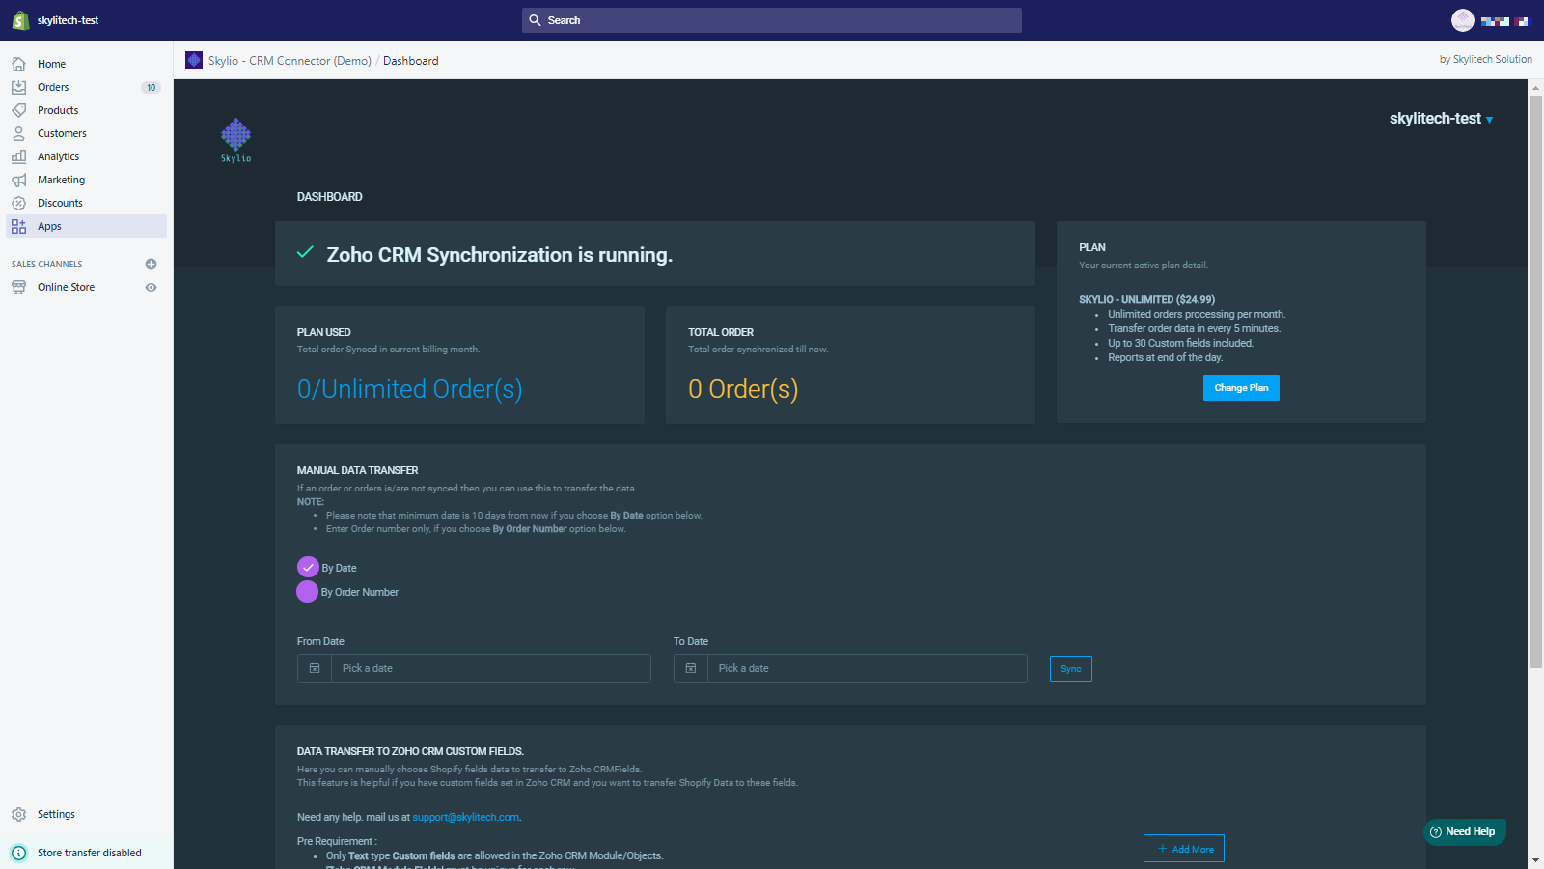Viewport: 1544px width, 869px height.
Task: Click Store transfer disabled notice
Action: (89, 853)
